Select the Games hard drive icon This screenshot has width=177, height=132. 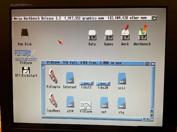tap(109, 35)
